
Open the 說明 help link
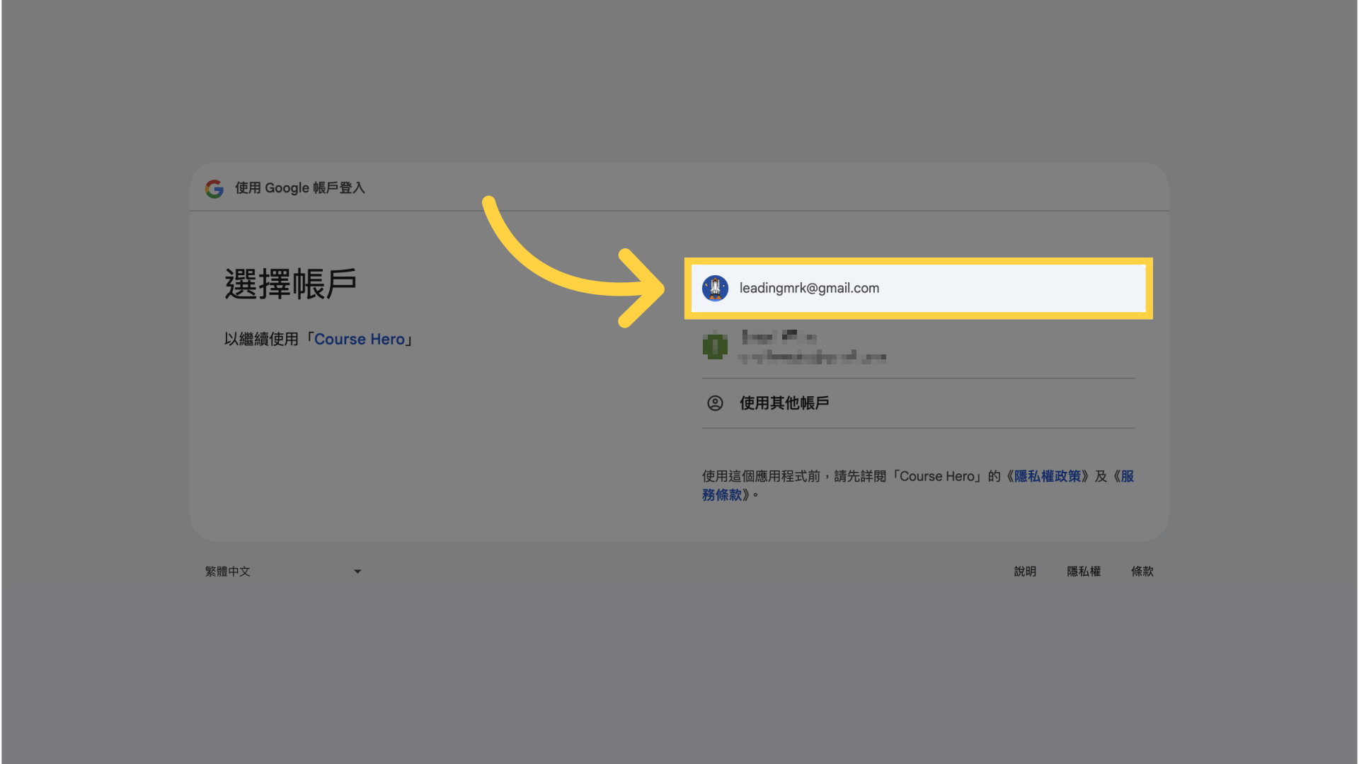(x=1025, y=572)
